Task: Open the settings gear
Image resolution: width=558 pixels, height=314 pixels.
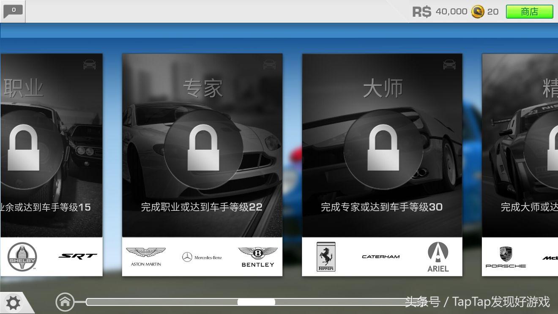Action: point(14,303)
